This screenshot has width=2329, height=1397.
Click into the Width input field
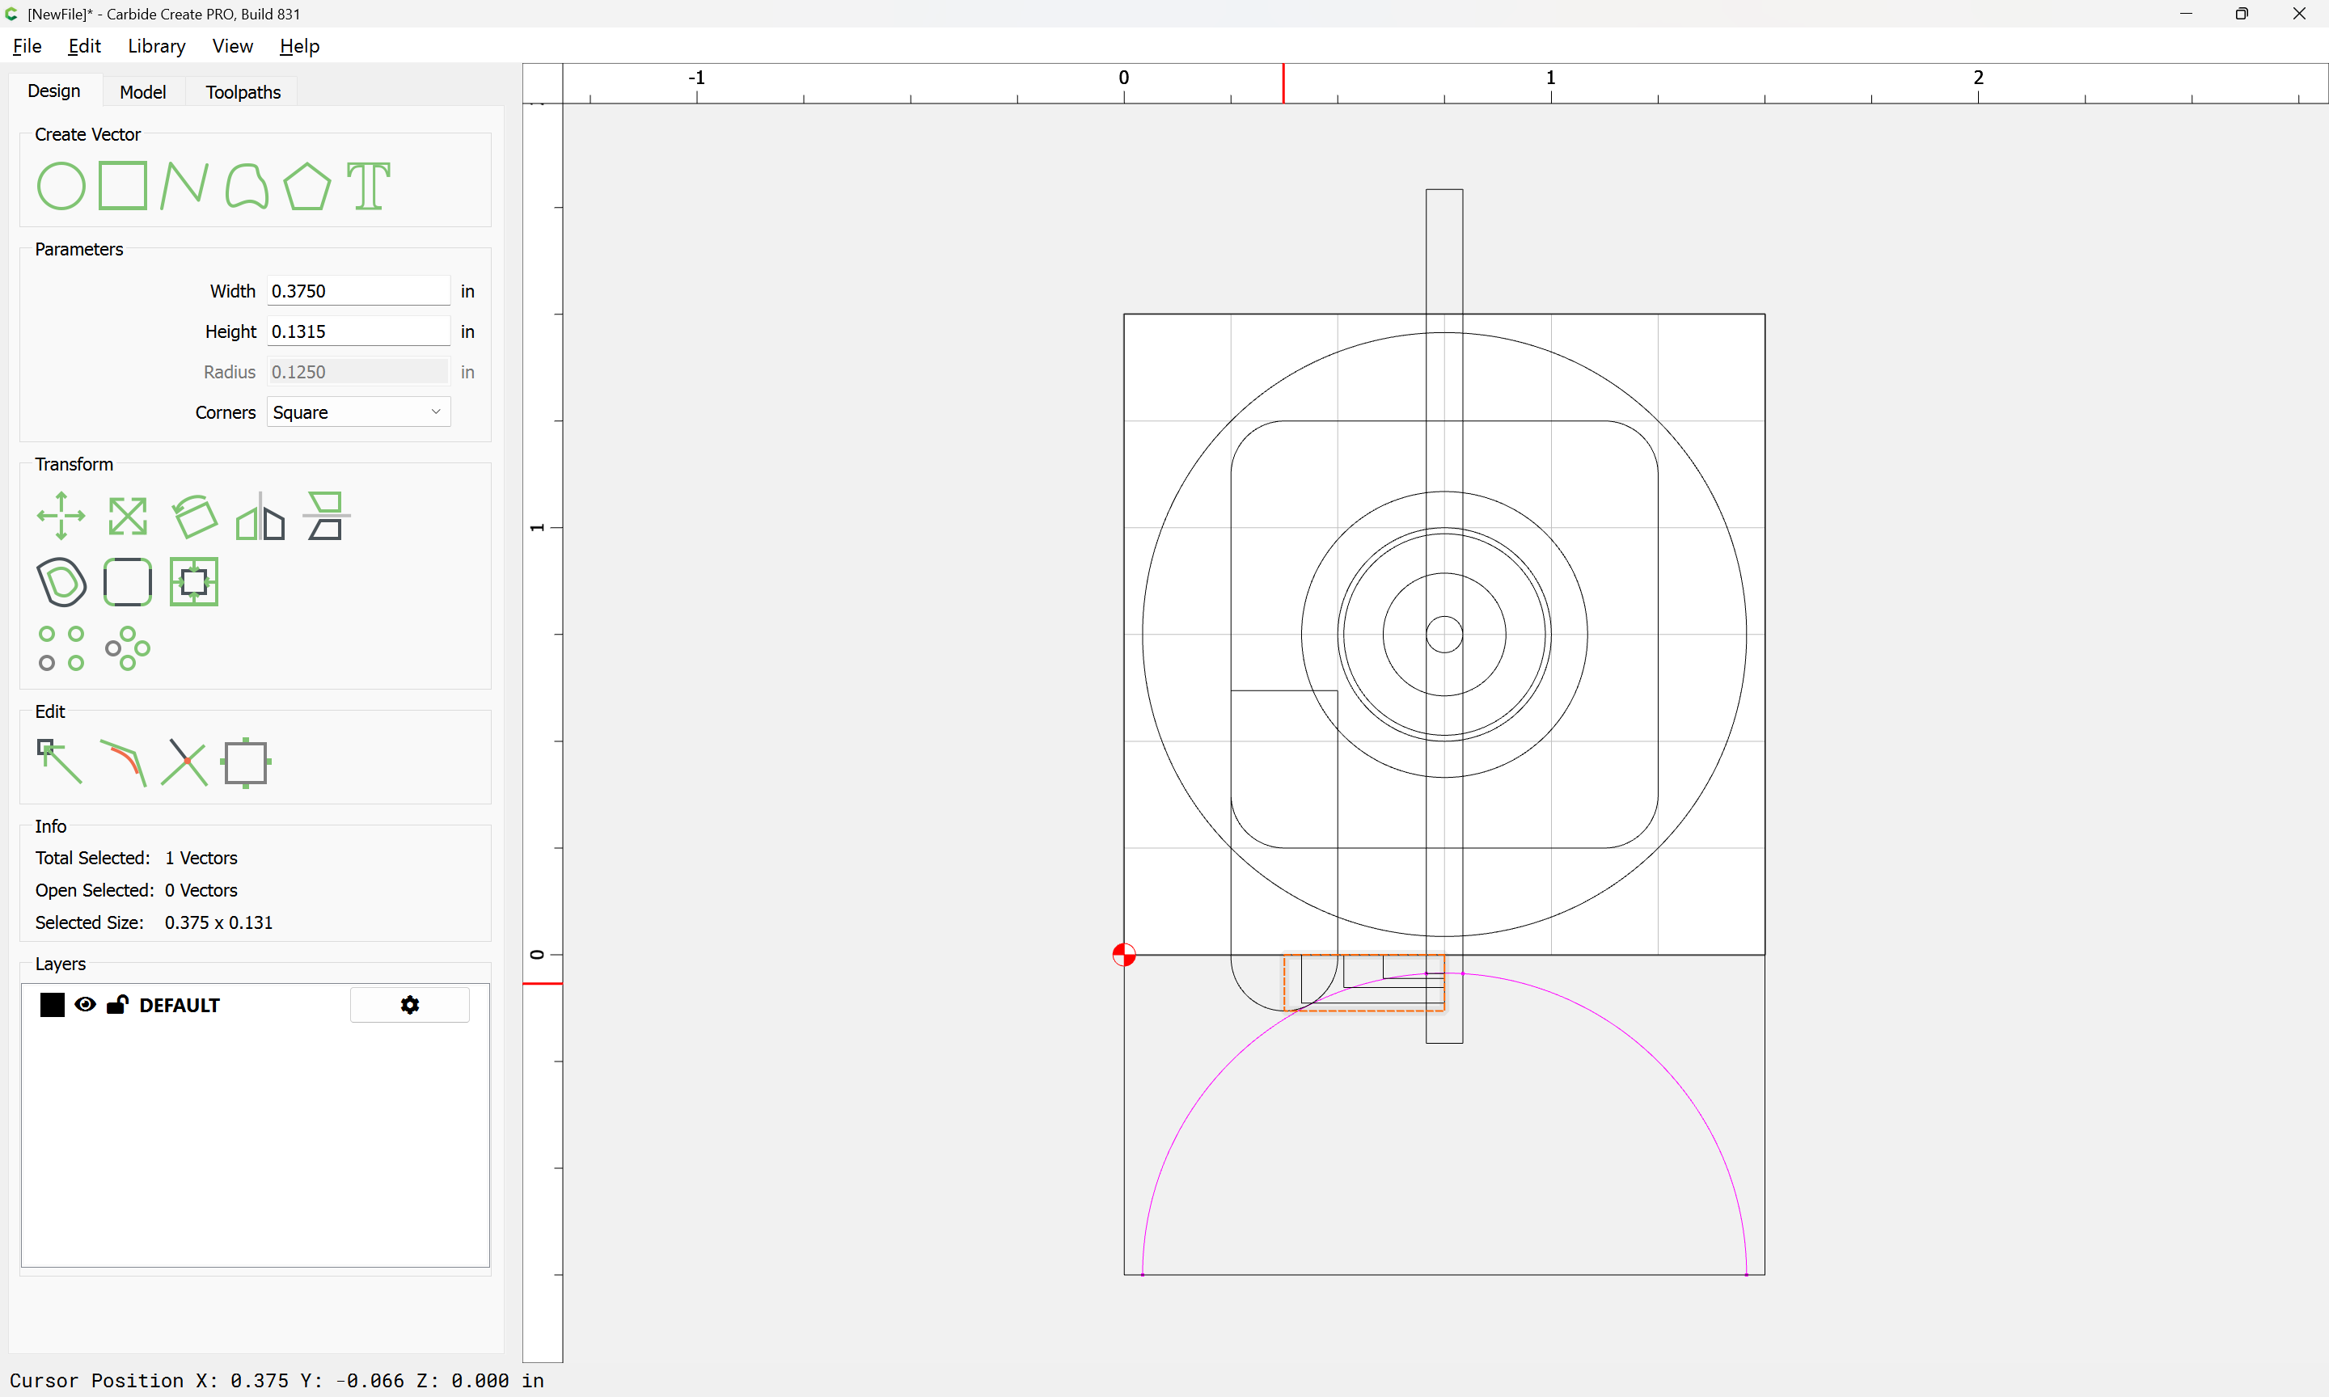[x=357, y=291]
